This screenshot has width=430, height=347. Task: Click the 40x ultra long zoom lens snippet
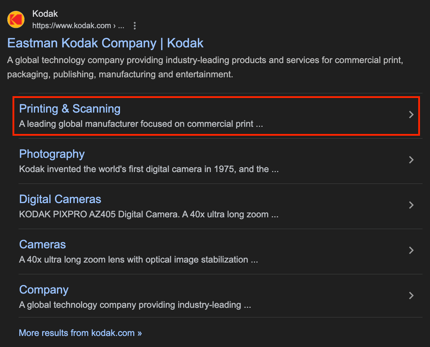139,260
